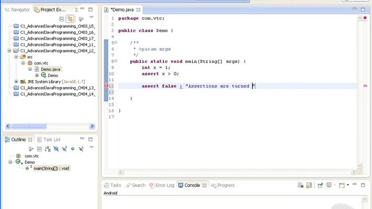This screenshot has width=372, height=209.
Task: Close the *Demo.java editor tab
Action: point(138,10)
